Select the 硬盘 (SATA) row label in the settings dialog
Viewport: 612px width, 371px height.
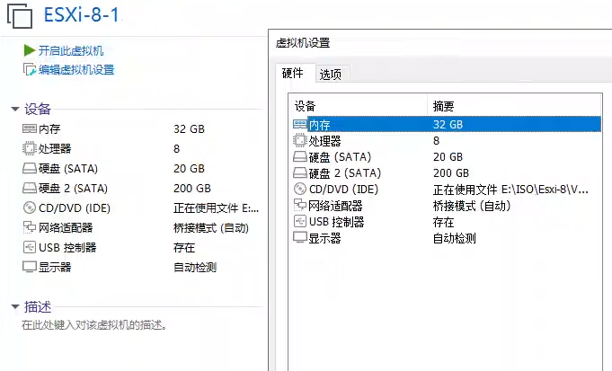pyautogui.click(x=340, y=157)
